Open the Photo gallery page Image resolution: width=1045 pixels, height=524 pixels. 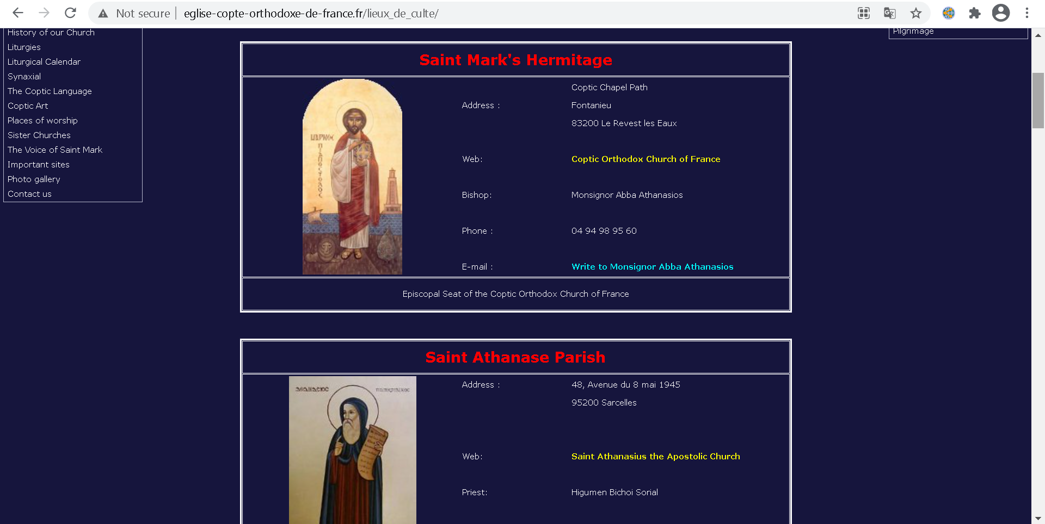[33, 179]
